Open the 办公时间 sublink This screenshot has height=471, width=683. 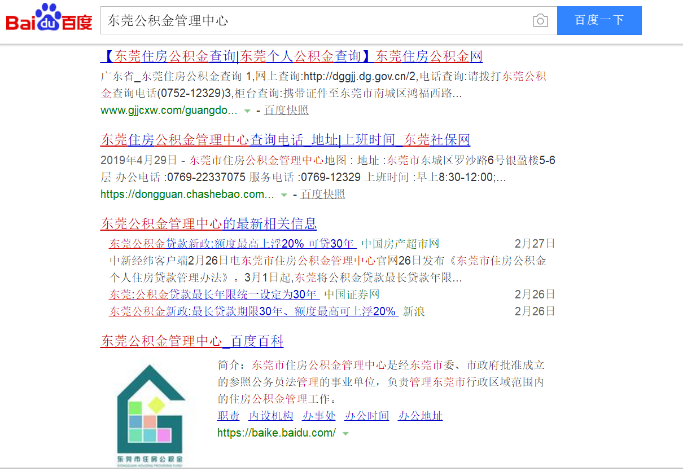point(367,416)
